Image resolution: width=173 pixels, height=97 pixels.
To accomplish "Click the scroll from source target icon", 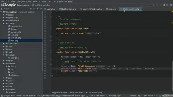I will (31, 9).
